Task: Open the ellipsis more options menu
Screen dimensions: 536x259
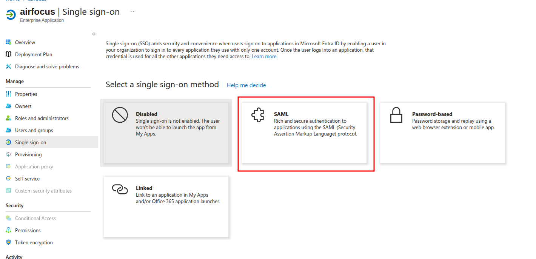Action: [x=131, y=12]
